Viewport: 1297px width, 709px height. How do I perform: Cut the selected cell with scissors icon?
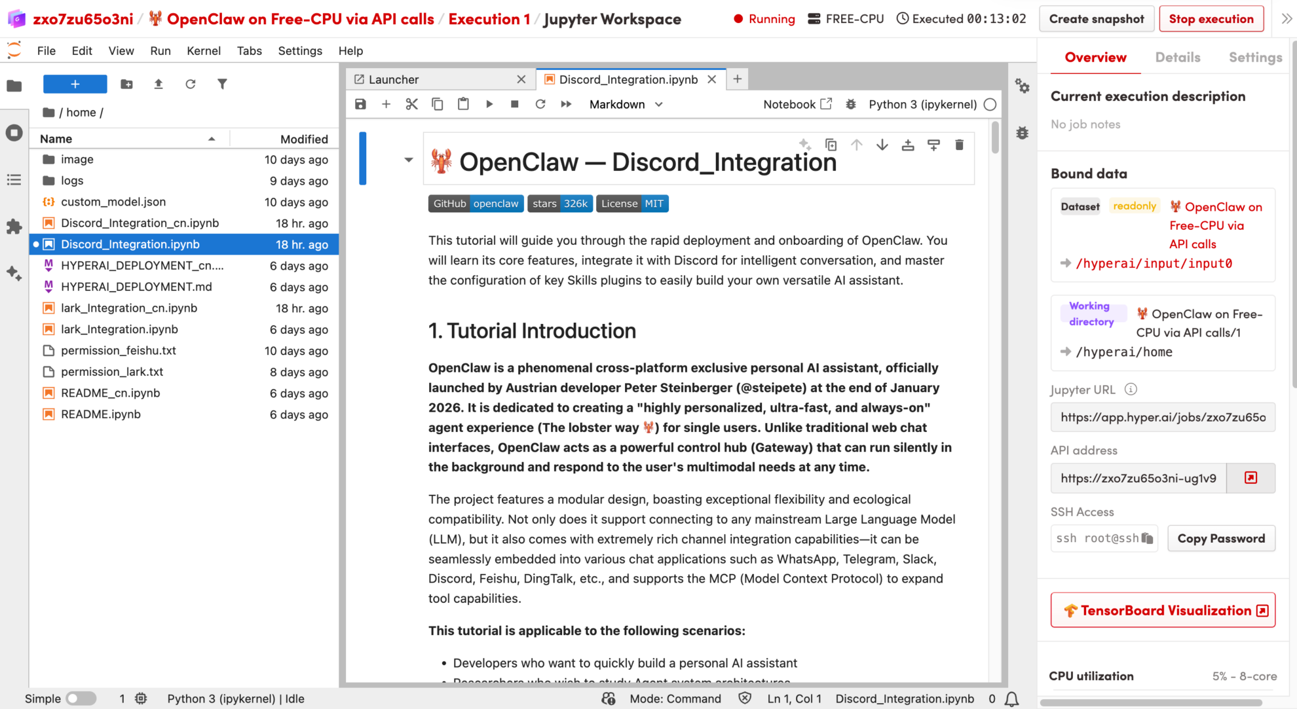pos(411,104)
